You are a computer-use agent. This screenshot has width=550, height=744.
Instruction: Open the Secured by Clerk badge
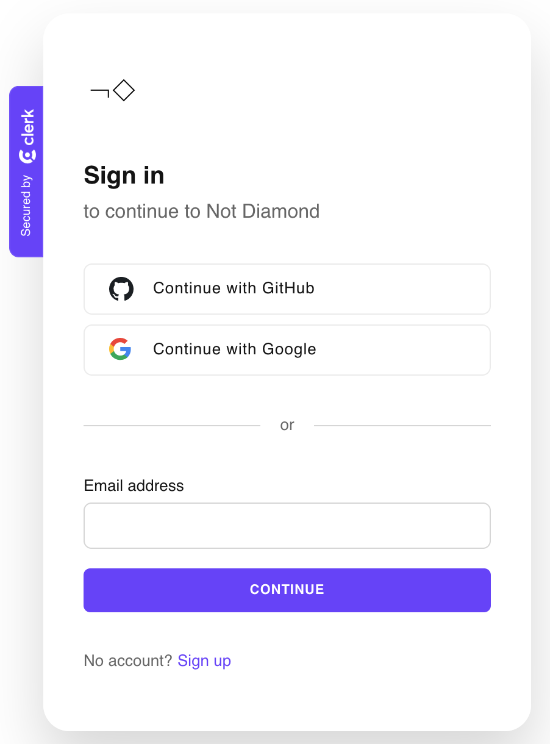tap(27, 171)
